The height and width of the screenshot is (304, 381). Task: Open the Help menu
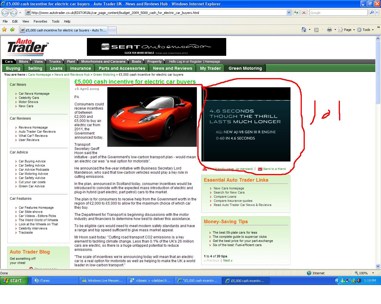tap(67, 21)
